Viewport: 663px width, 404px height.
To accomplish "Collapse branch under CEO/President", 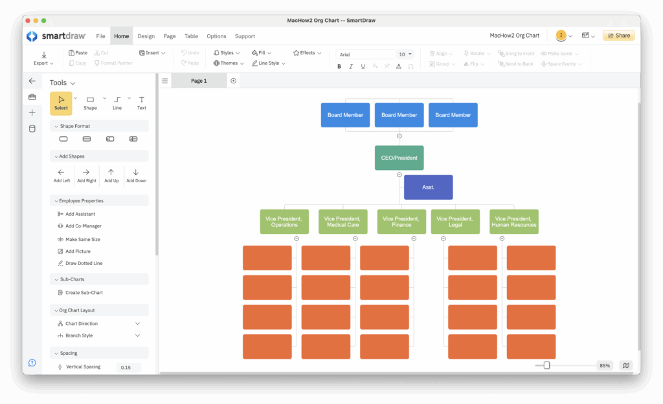I will point(399,175).
